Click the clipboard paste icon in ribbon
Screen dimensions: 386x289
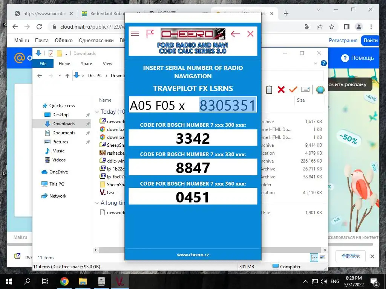pyautogui.click(x=269, y=90)
